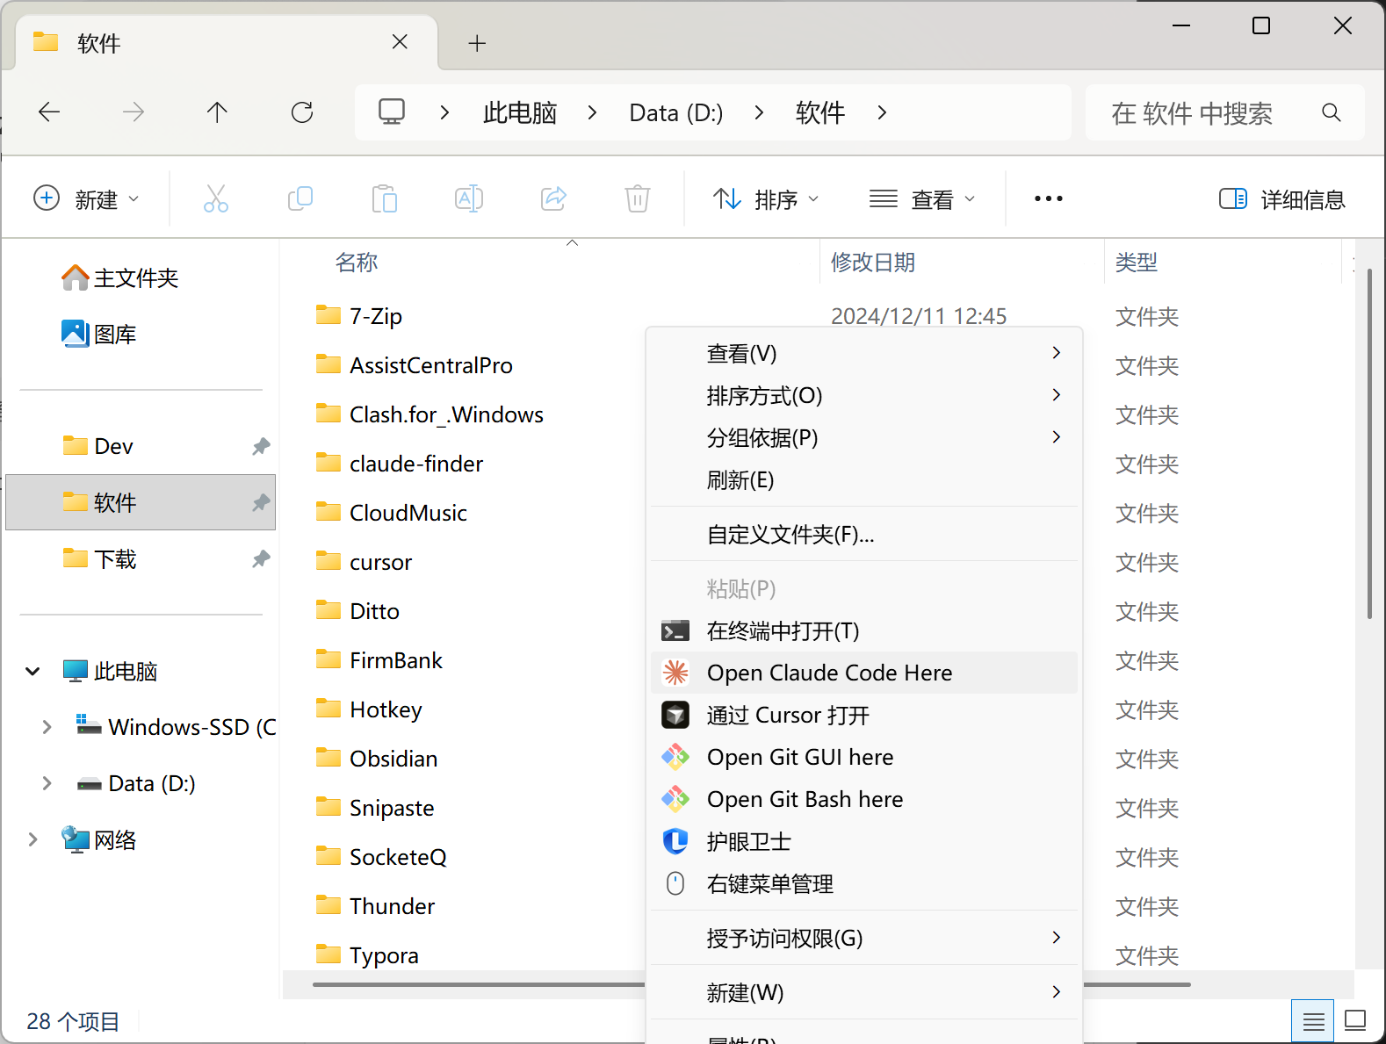Click the Rename icon in toolbar
1386x1044 pixels.
[x=469, y=198]
